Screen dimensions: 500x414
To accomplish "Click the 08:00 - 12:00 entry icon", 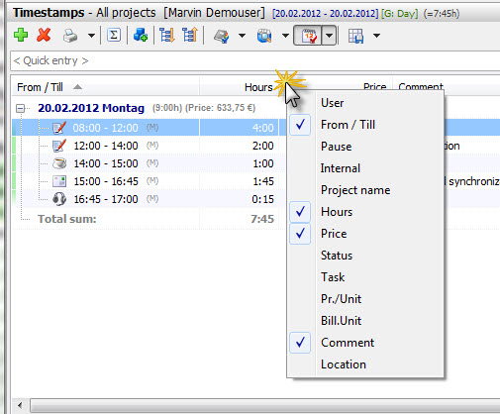I will [59, 128].
